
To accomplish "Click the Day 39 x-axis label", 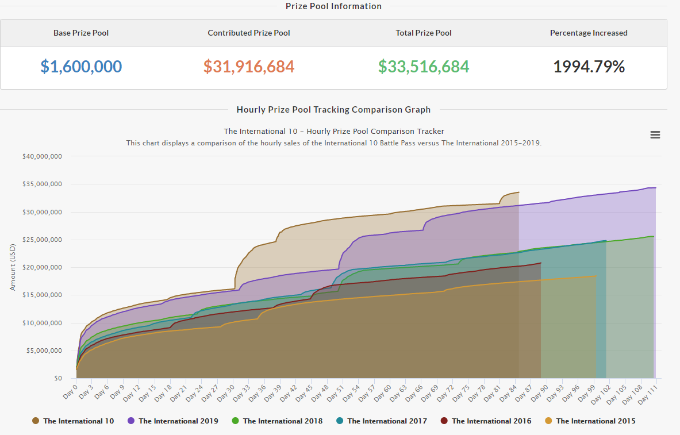I will coord(272,392).
